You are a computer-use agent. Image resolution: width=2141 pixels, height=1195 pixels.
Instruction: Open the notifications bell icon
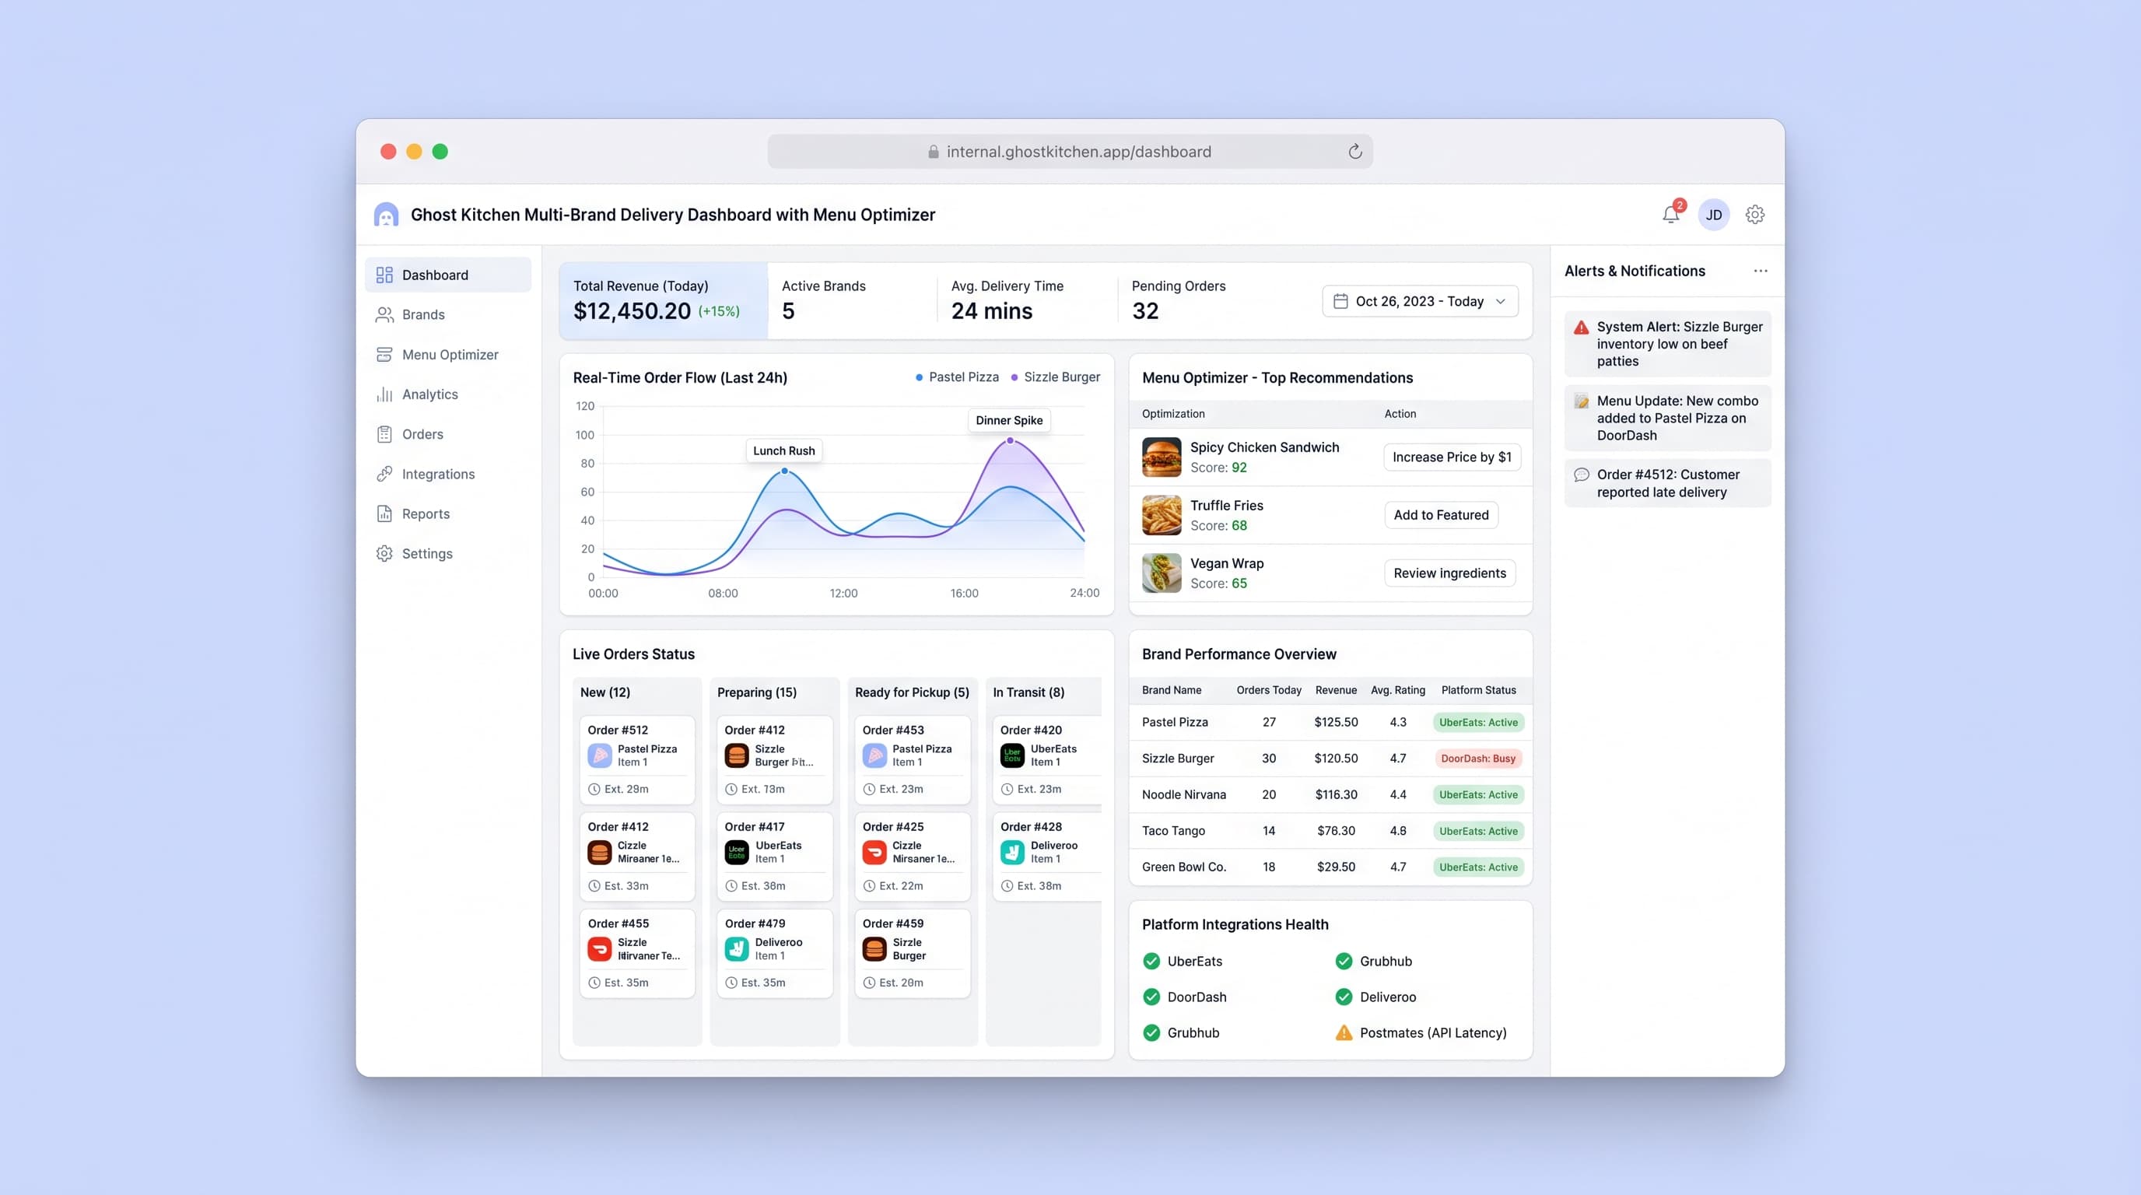click(1670, 215)
